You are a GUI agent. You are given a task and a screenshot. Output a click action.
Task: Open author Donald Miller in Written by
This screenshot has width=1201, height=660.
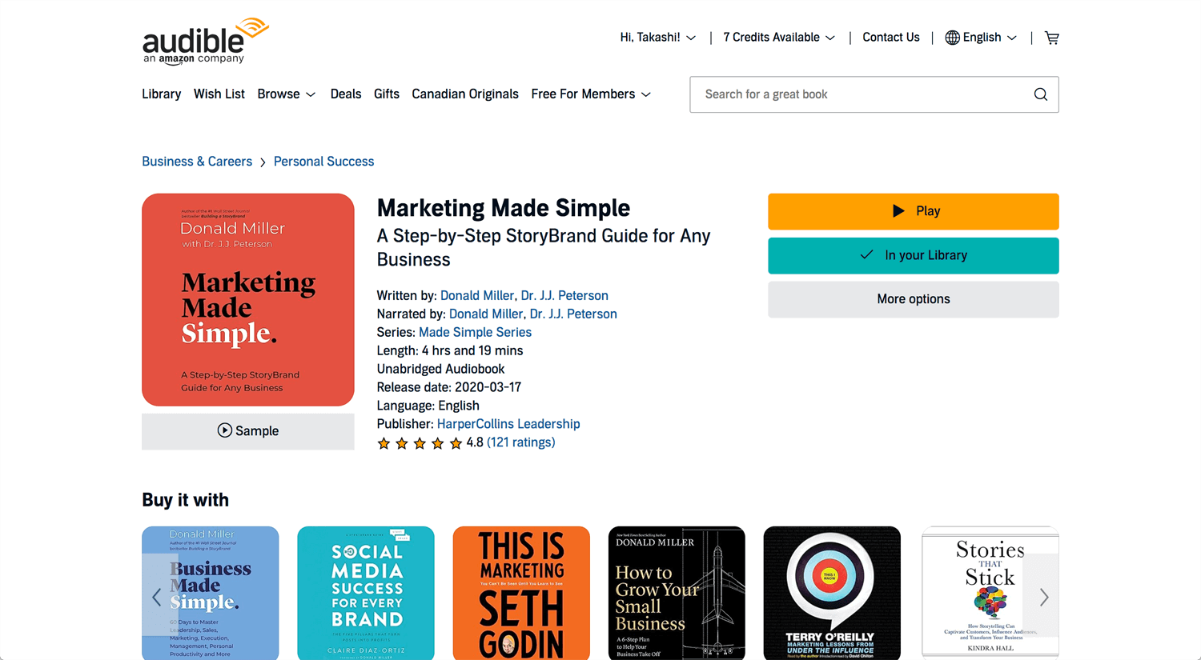(477, 296)
